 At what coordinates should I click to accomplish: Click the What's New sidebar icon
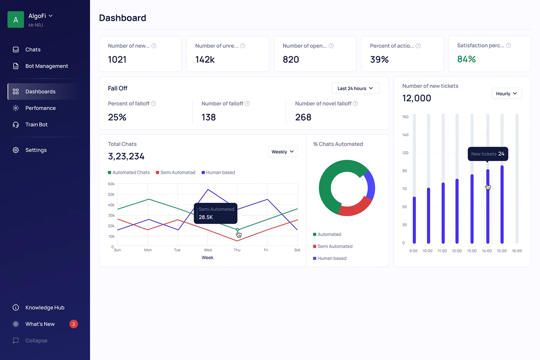pos(16,324)
